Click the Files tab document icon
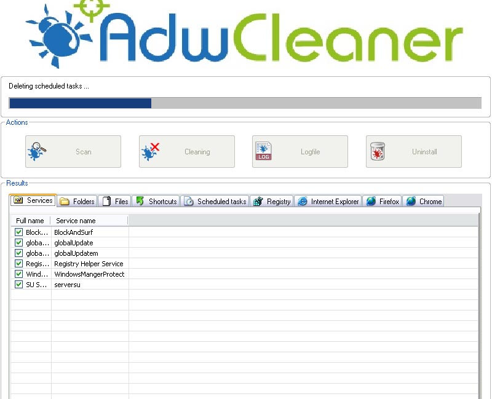This screenshot has height=399, width=492. tap(106, 201)
